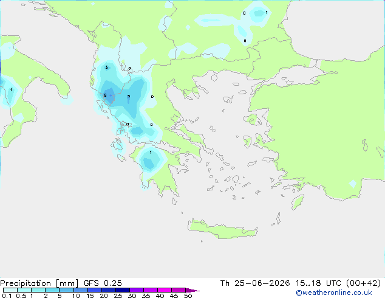Click the 35–40 mm legend color swatch
This screenshot has width=385, height=298.
[x=150, y=290]
